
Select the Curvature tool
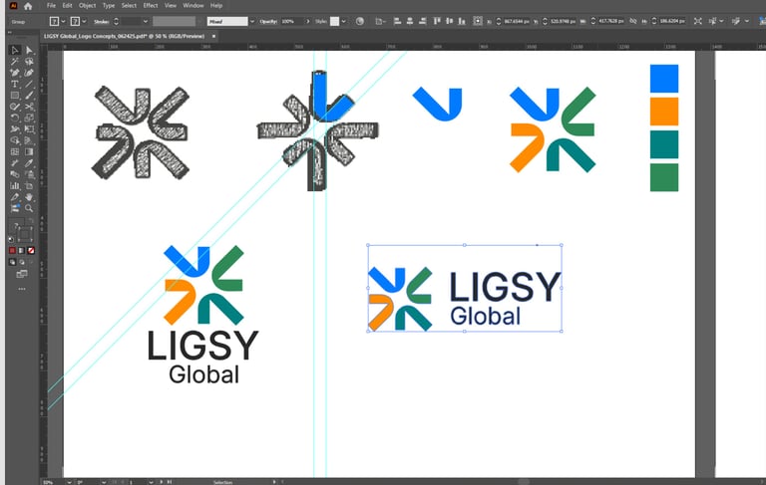[x=29, y=73]
